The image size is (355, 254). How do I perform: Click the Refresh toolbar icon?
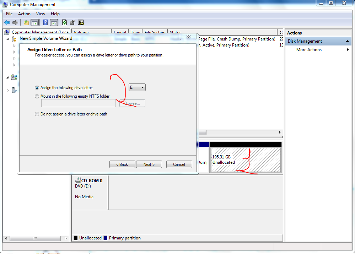(64, 22)
